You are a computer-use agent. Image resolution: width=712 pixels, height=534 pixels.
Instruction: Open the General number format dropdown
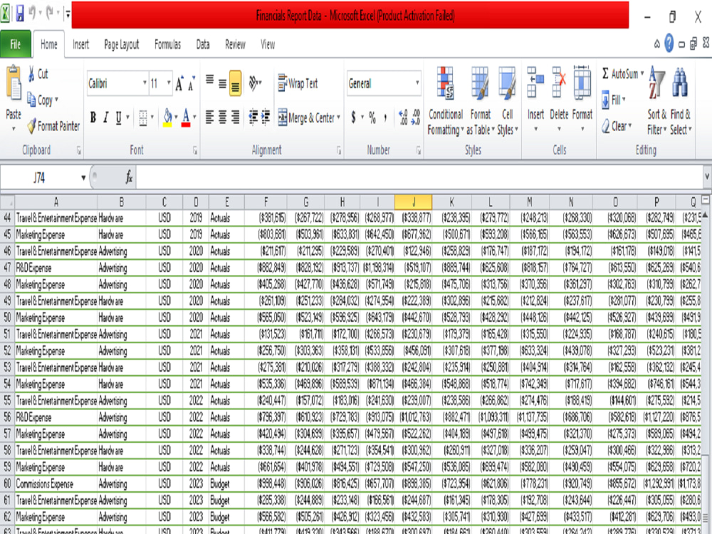(x=417, y=83)
